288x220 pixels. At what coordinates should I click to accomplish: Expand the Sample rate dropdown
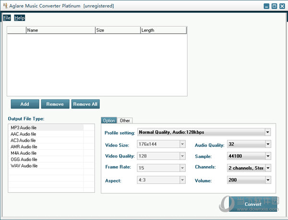pos(268,156)
